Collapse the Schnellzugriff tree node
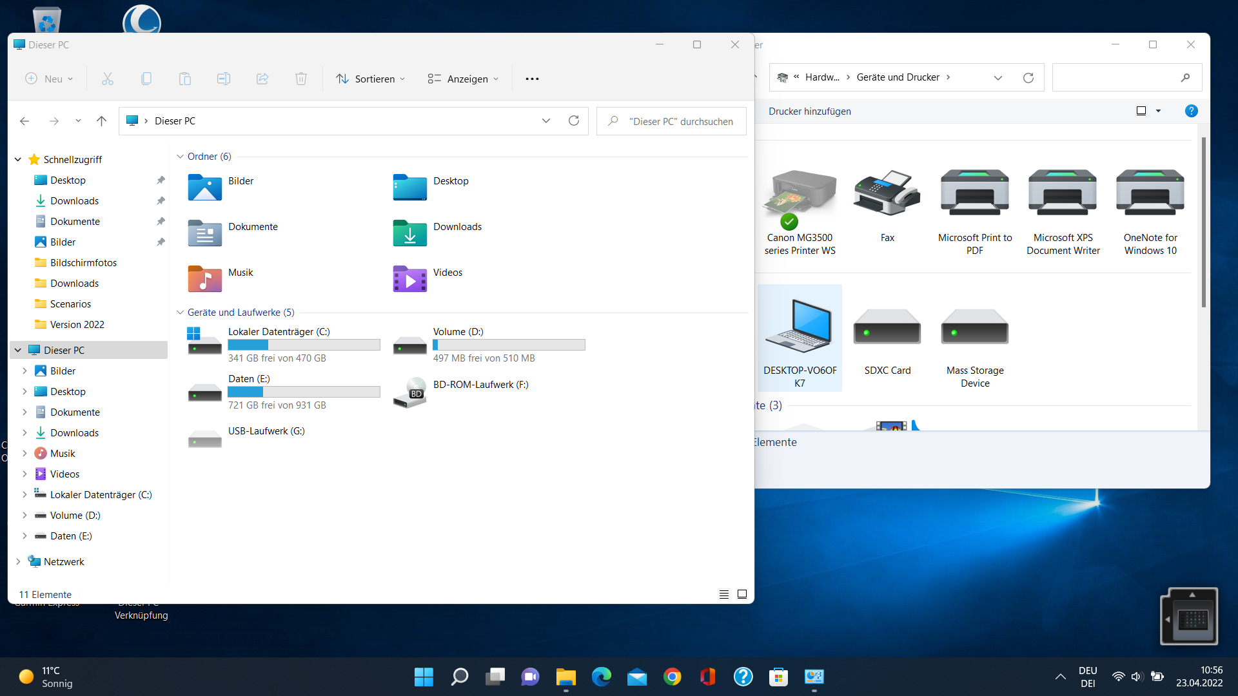 [18, 160]
